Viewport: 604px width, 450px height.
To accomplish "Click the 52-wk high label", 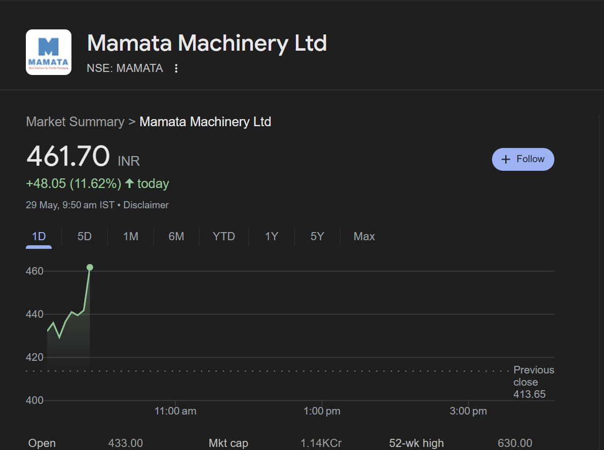I will pos(417,443).
